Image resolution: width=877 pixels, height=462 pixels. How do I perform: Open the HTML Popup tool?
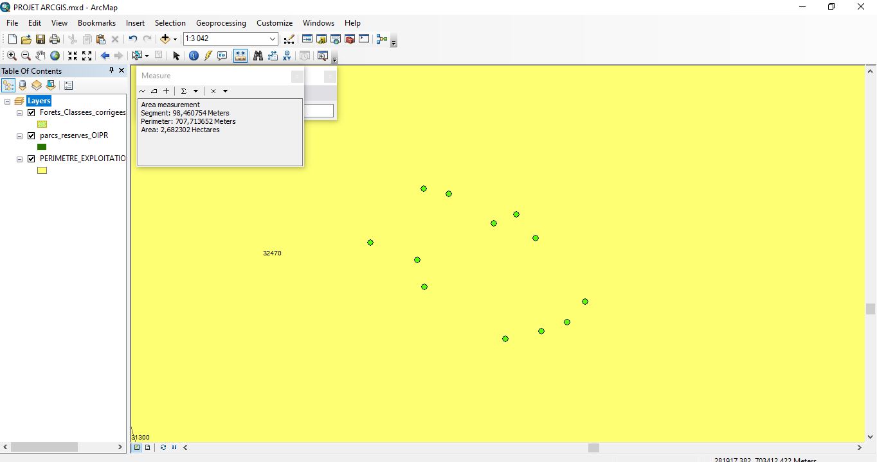pyautogui.click(x=222, y=56)
